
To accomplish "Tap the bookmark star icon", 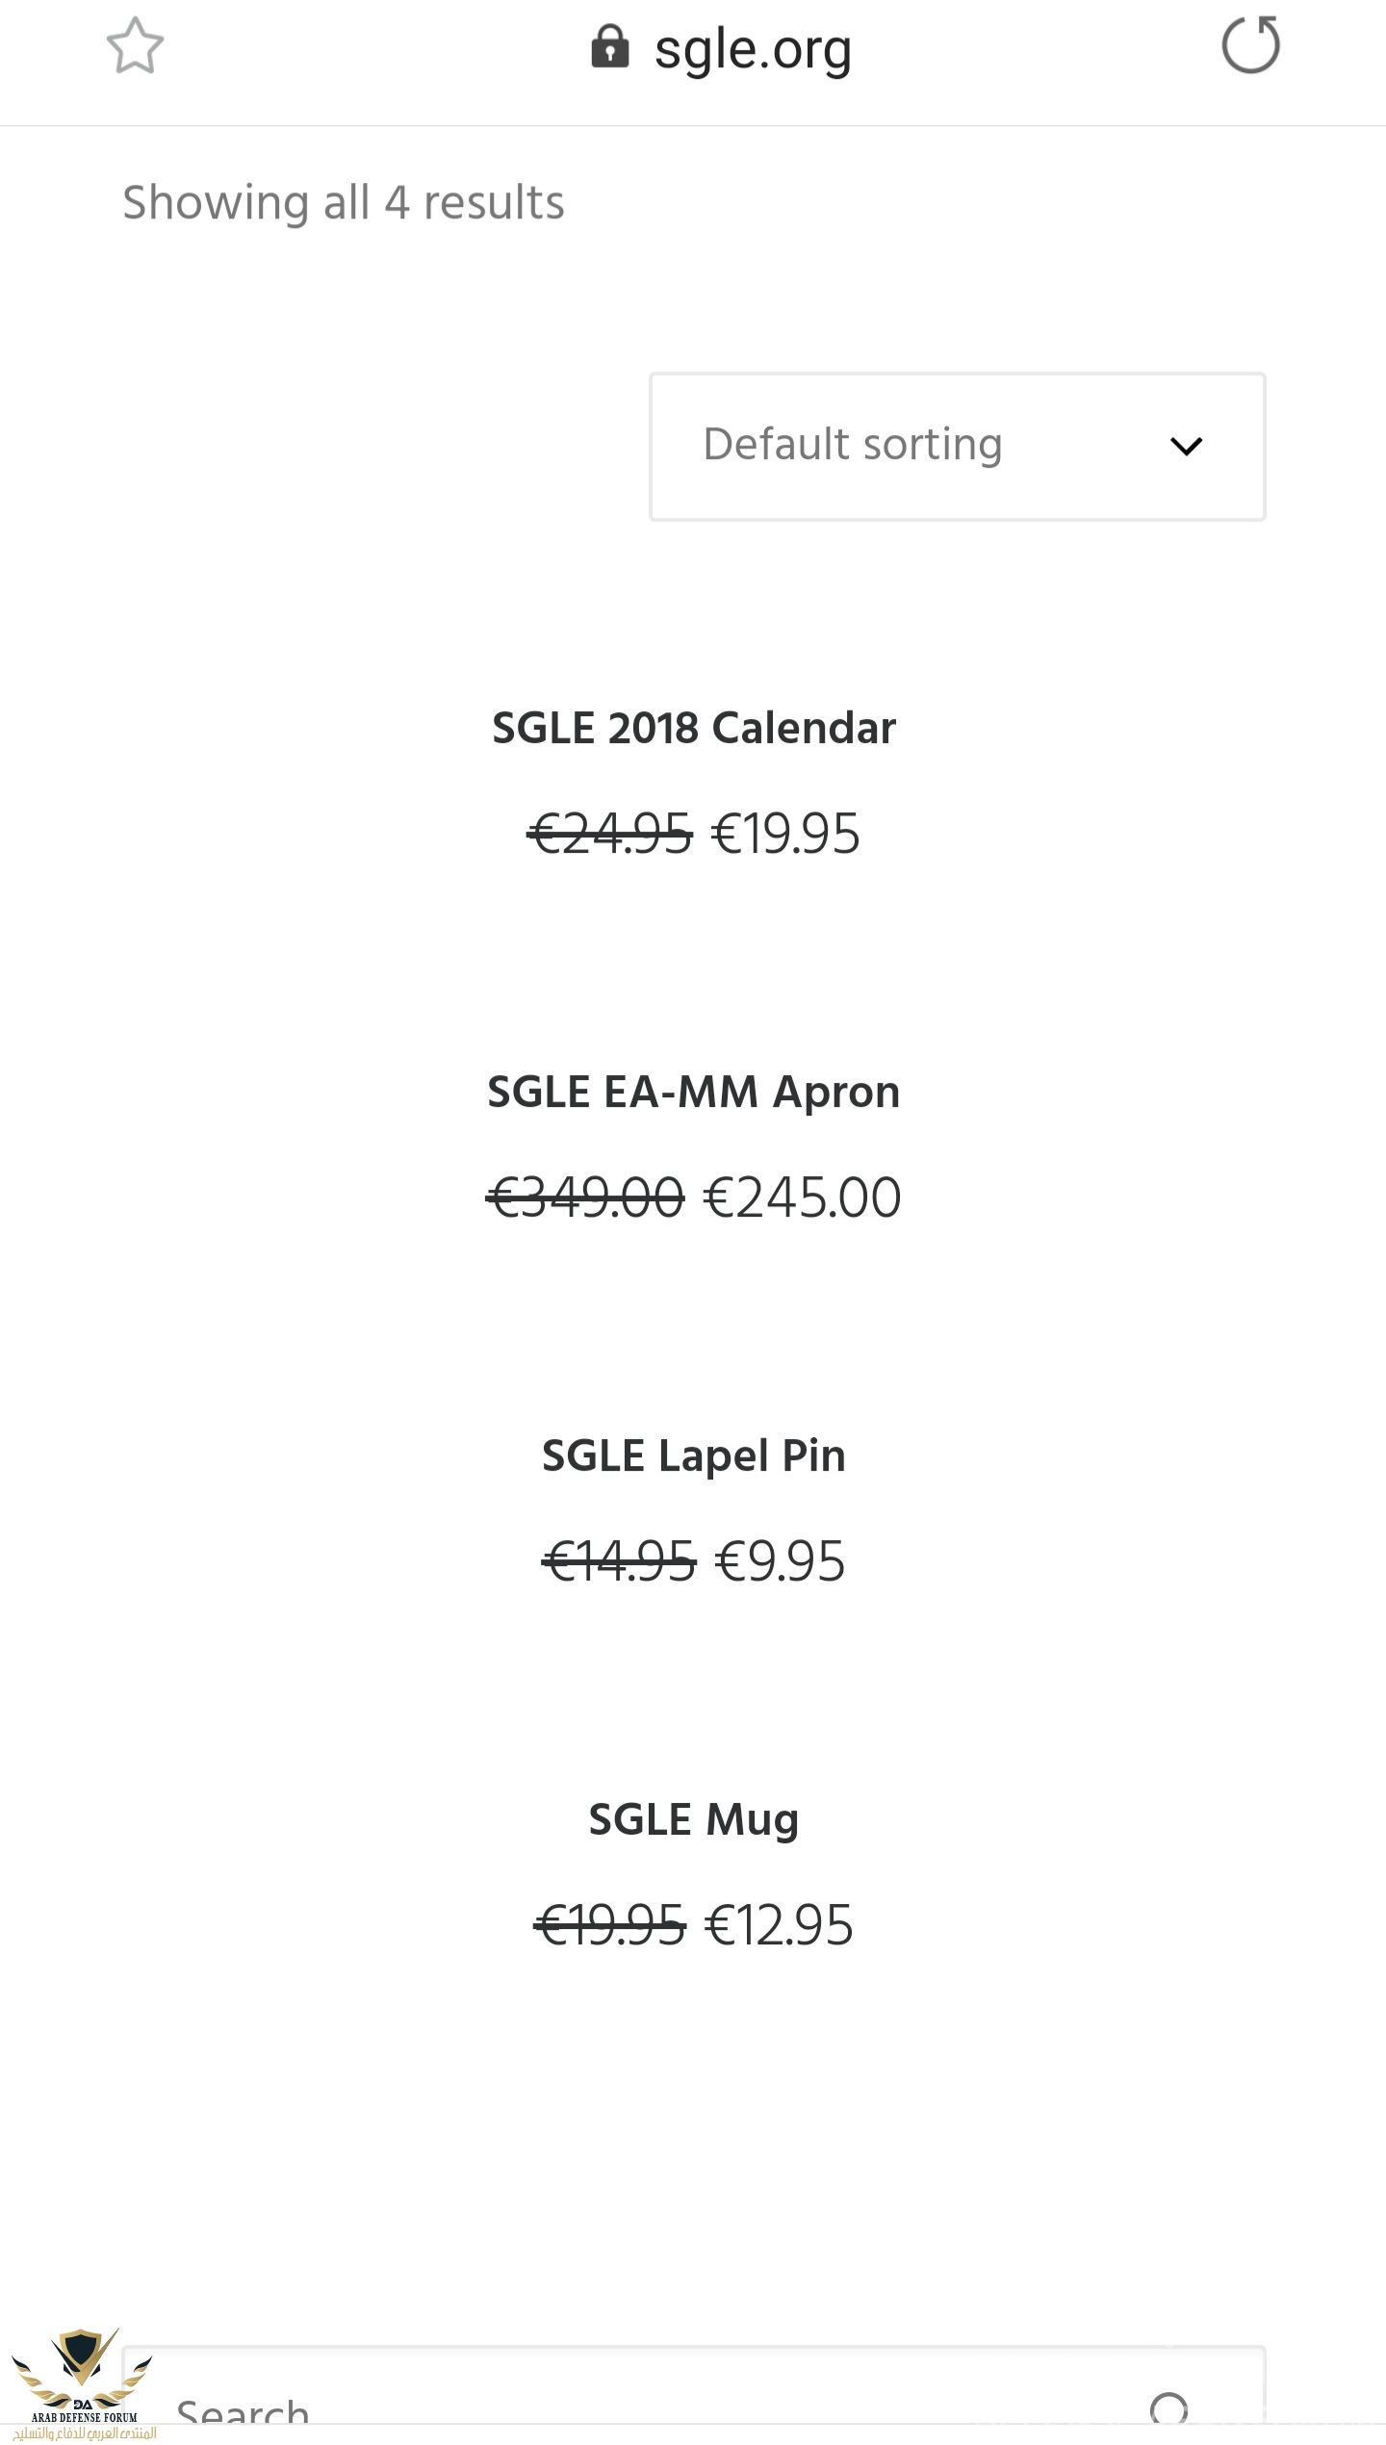I will 135,45.
